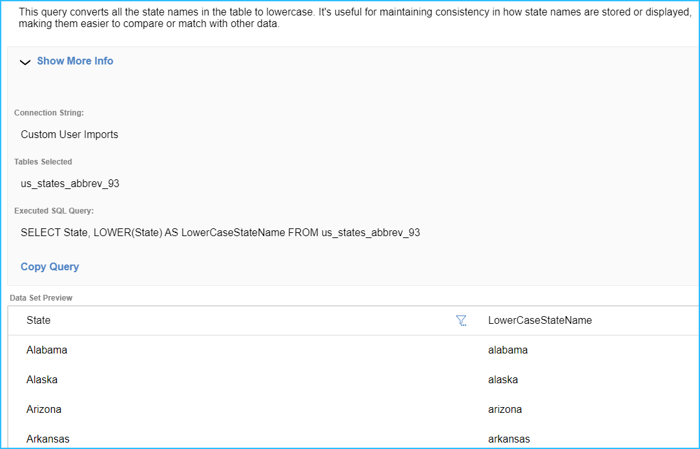Click the executed SELECT State SQL query text
Image resolution: width=700 pixels, height=449 pixels.
click(220, 233)
